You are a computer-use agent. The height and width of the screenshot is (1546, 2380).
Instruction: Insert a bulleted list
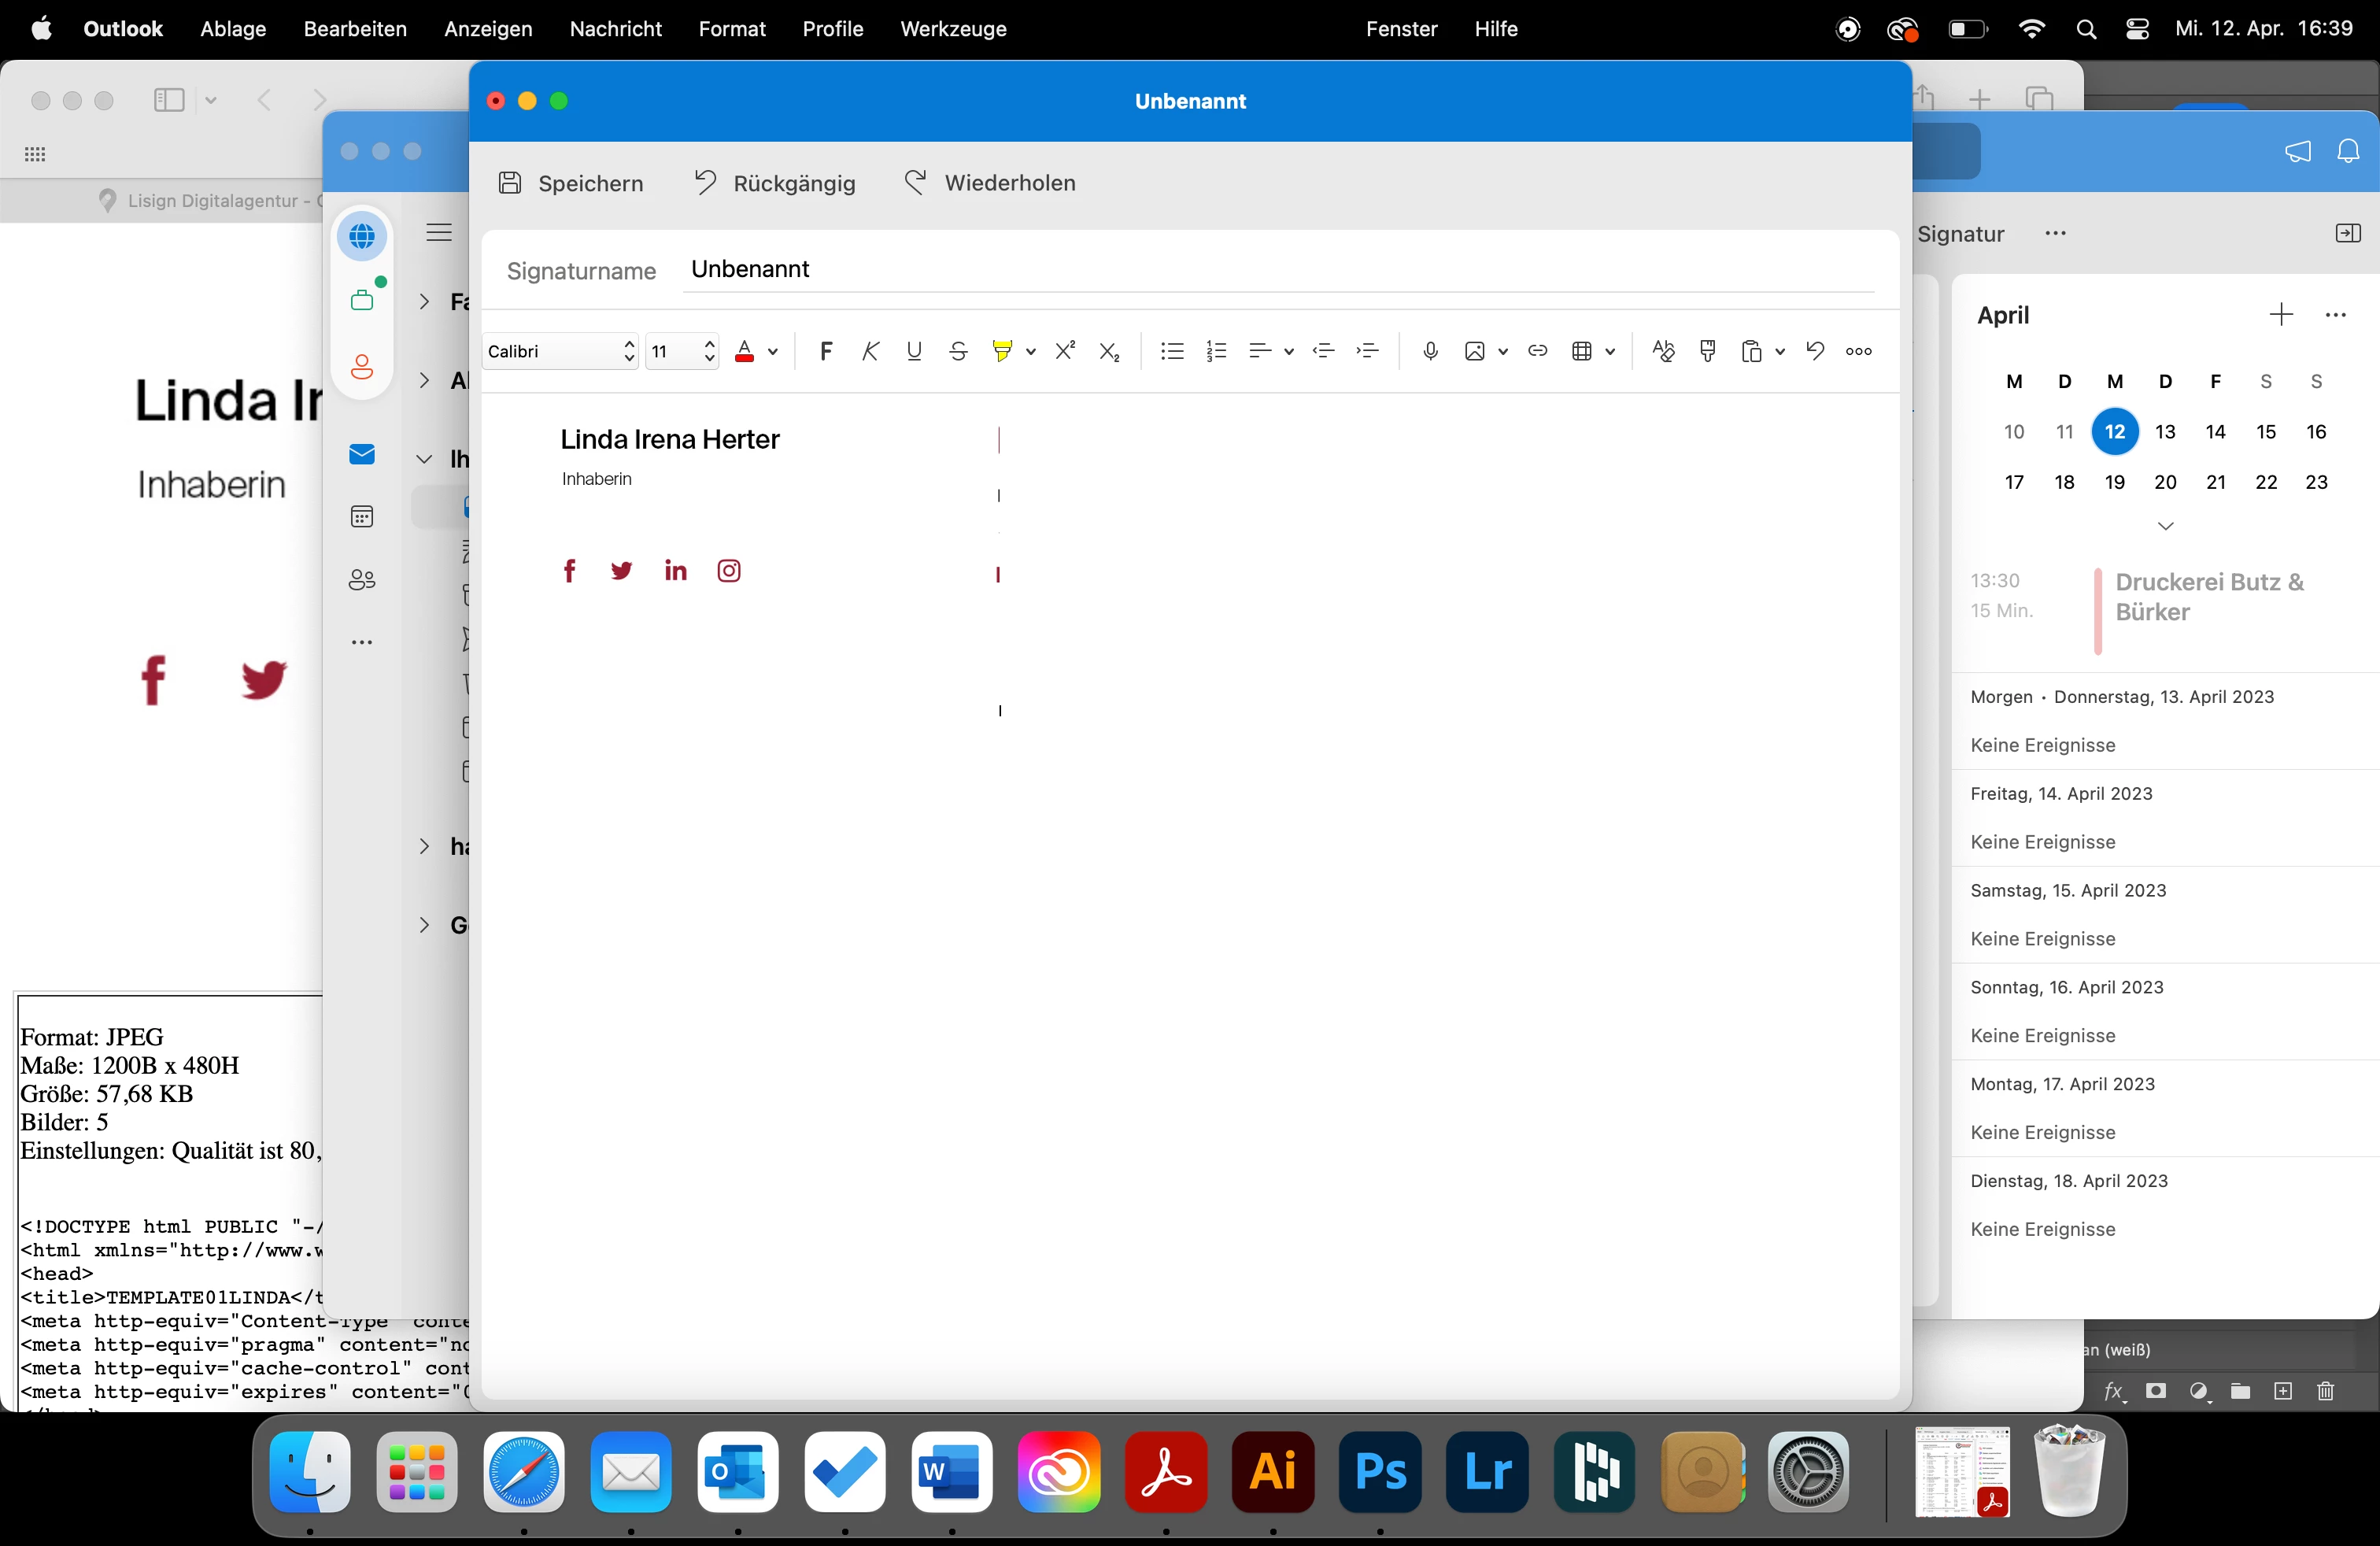(1171, 351)
